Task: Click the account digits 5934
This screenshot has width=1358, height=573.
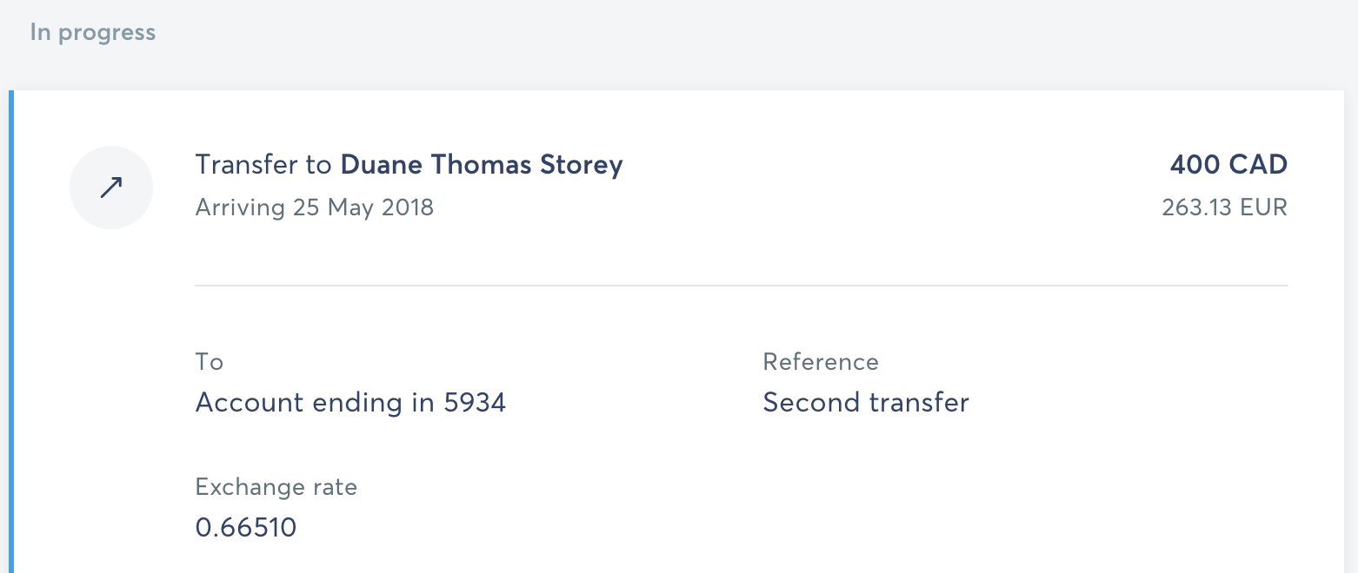Action: point(475,403)
